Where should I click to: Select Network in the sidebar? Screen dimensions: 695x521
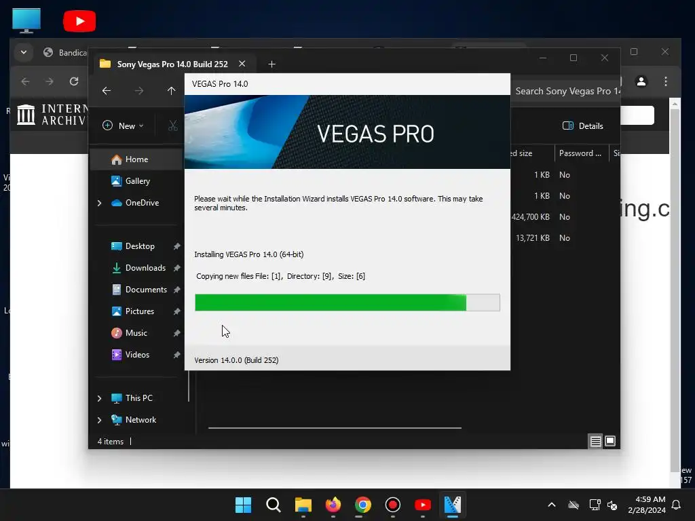(140, 420)
